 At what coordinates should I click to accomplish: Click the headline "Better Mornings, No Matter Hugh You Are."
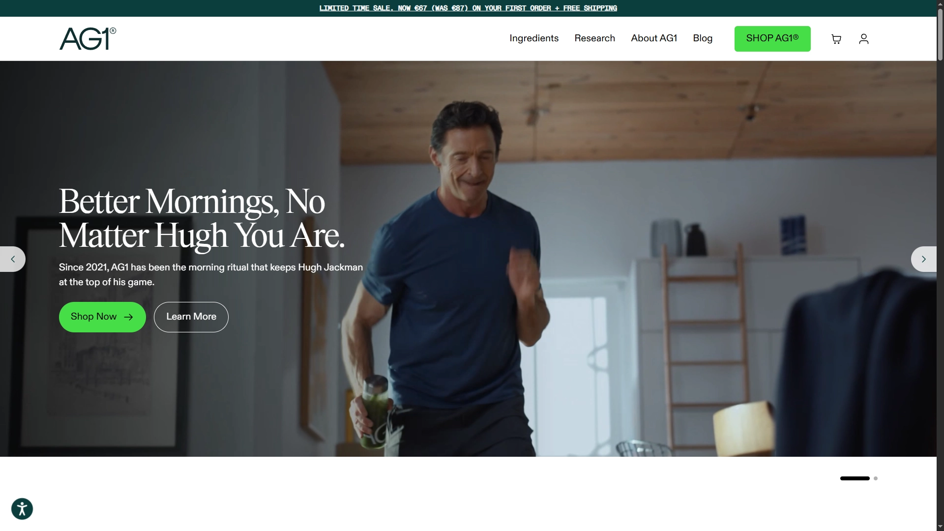pos(202,218)
